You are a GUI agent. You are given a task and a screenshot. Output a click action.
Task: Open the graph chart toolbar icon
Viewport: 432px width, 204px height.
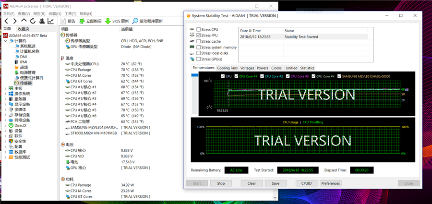[51, 21]
